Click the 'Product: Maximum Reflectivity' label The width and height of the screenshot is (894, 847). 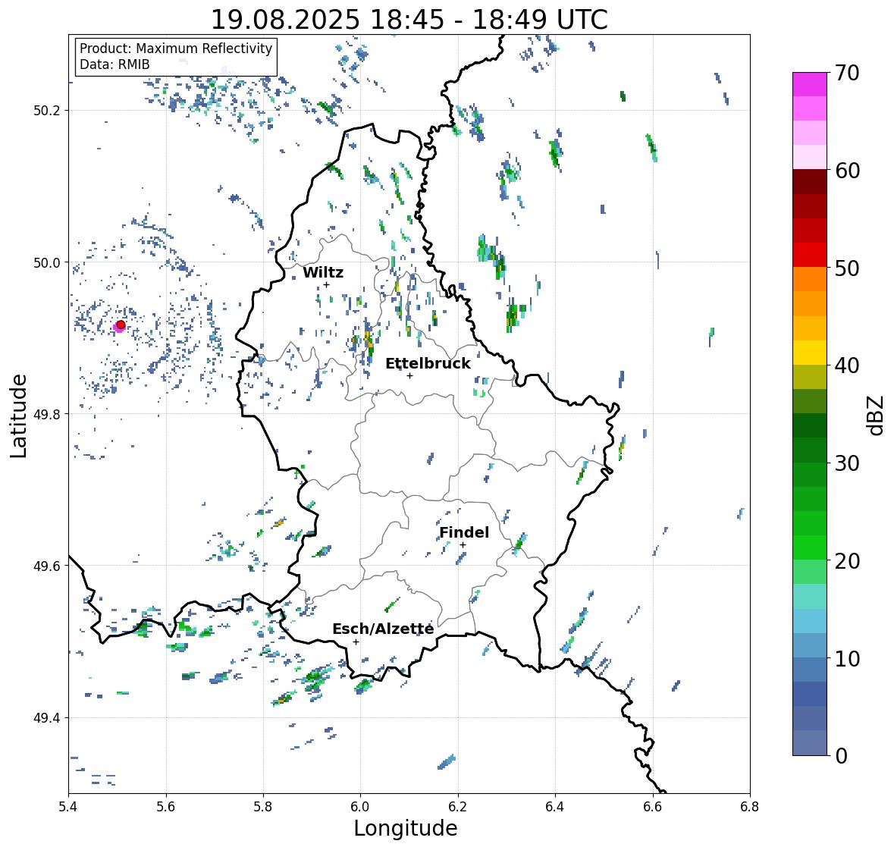176,49
